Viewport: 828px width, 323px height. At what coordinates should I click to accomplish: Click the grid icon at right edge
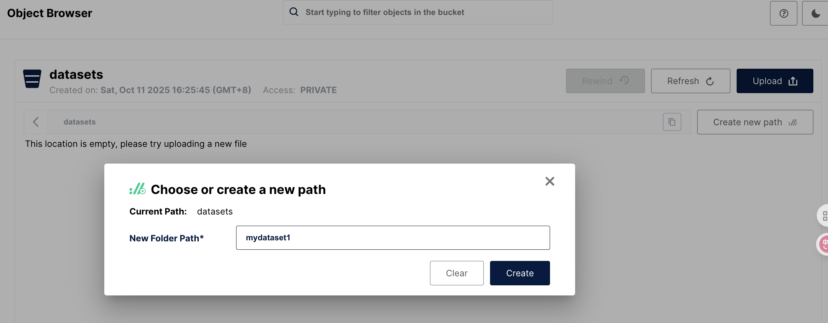824,216
